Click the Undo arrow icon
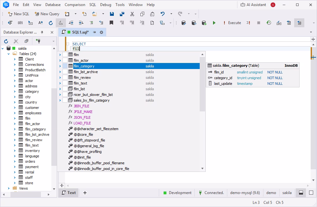Viewport: 317px width, 207px height. 163,14
